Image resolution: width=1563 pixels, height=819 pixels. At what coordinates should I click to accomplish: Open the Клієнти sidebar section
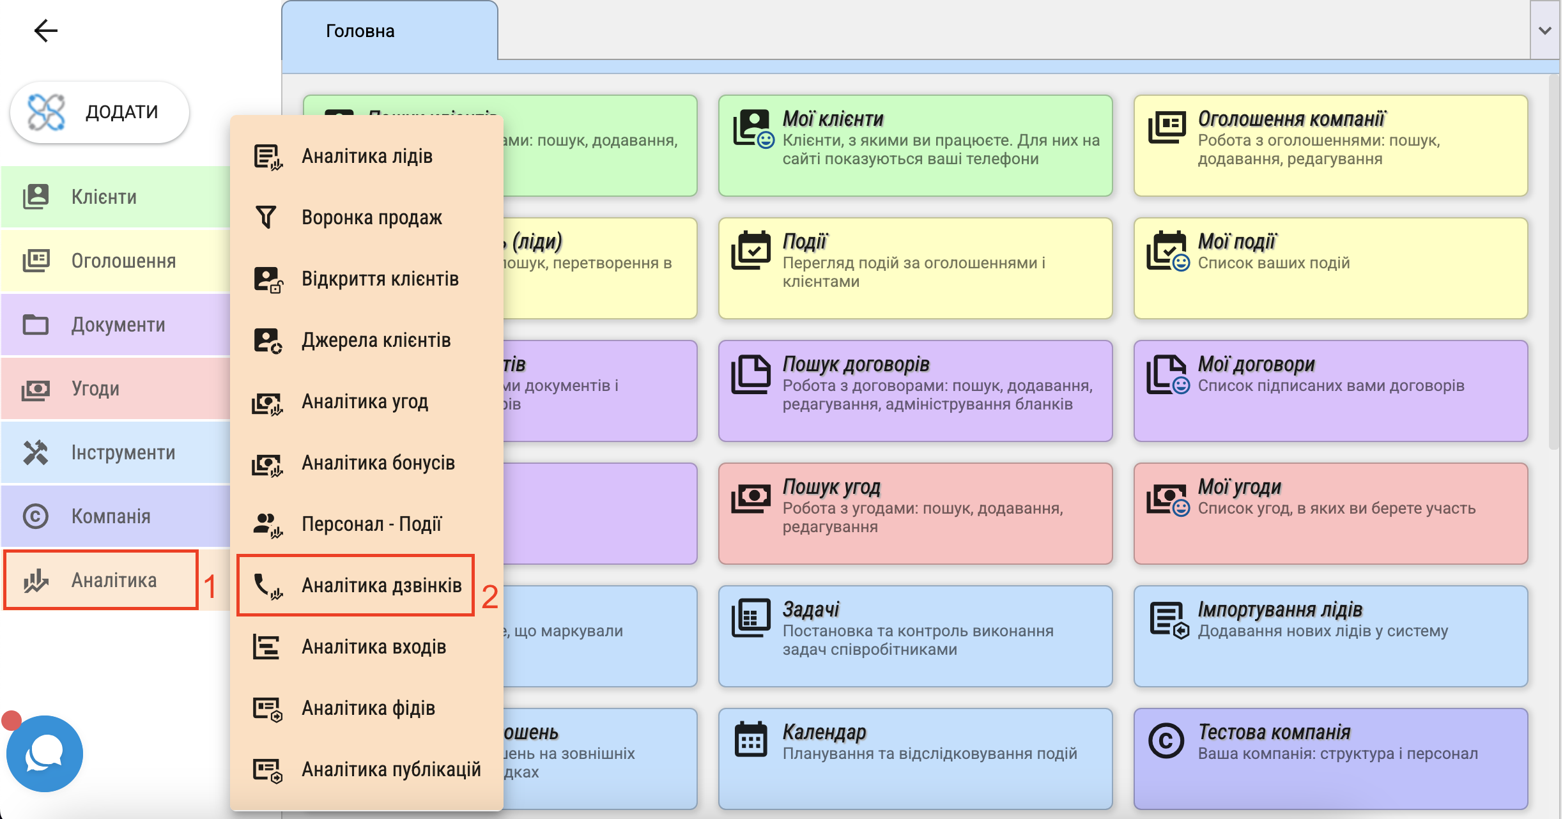(116, 197)
